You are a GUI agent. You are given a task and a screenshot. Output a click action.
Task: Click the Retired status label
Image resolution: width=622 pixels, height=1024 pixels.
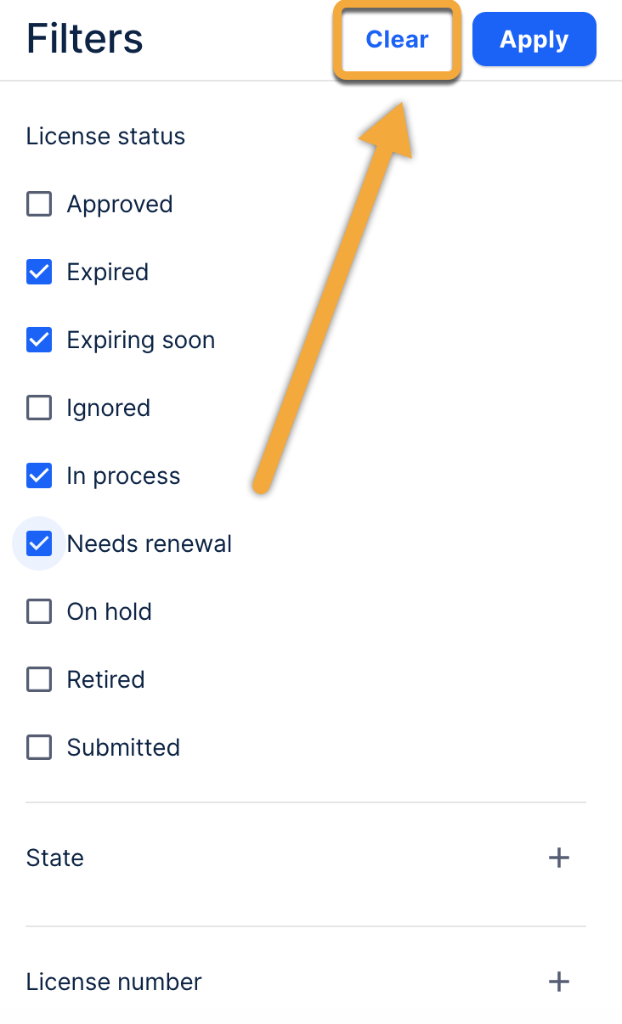tap(106, 680)
